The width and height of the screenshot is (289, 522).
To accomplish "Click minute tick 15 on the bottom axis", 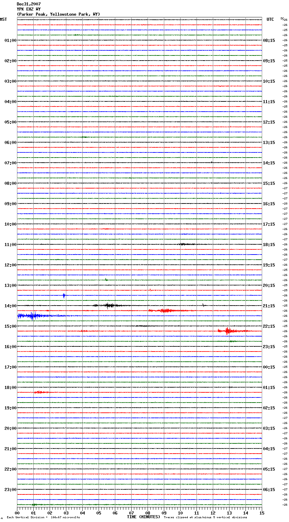I will point(262,512).
